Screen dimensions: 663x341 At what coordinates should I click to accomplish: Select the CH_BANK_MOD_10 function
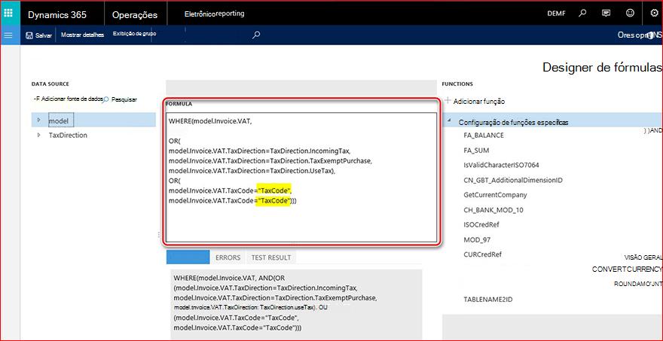click(x=493, y=210)
